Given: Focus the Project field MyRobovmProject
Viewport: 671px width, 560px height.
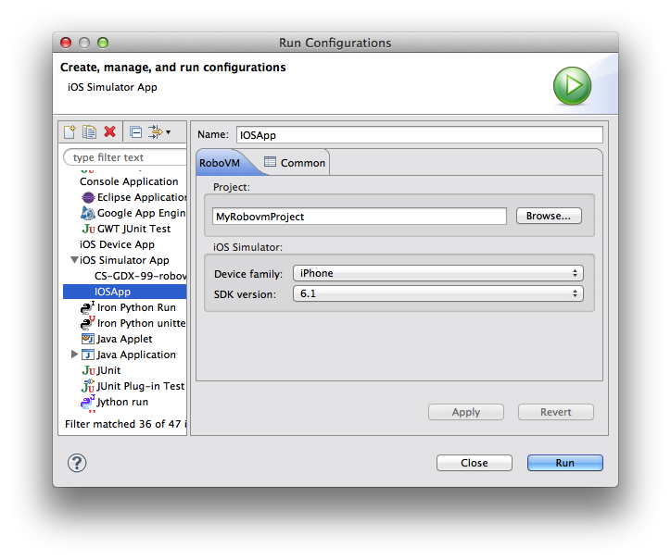Looking at the screenshot, I should [x=360, y=217].
